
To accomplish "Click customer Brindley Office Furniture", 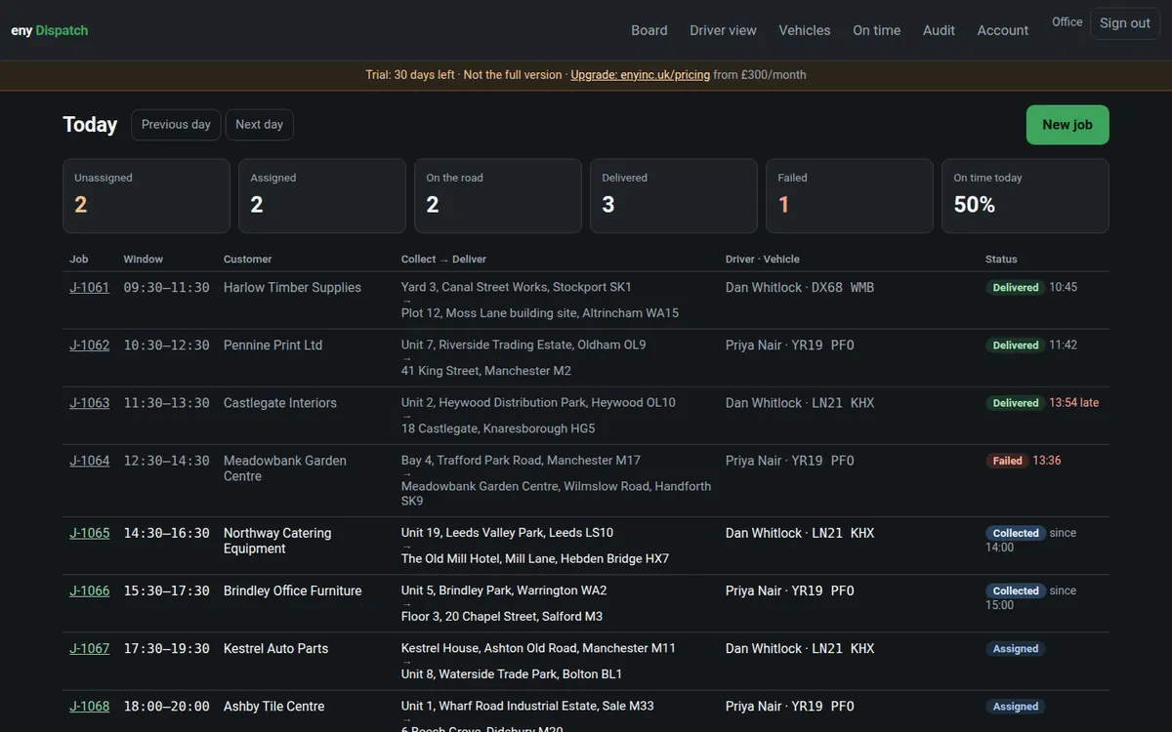I will click(293, 590).
